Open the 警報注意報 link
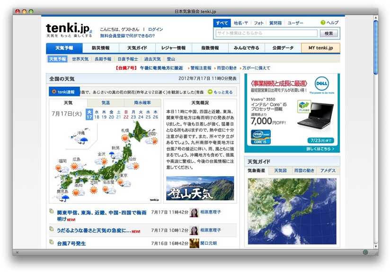391x273 pixels. click(x=201, y=68)
